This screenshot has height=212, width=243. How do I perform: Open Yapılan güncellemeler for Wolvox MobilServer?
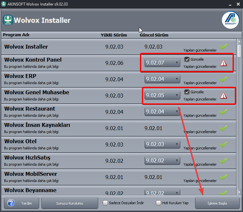200,181
